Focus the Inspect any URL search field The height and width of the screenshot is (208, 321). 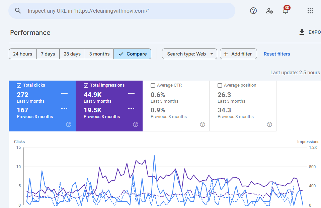click(x=127, y=11)
